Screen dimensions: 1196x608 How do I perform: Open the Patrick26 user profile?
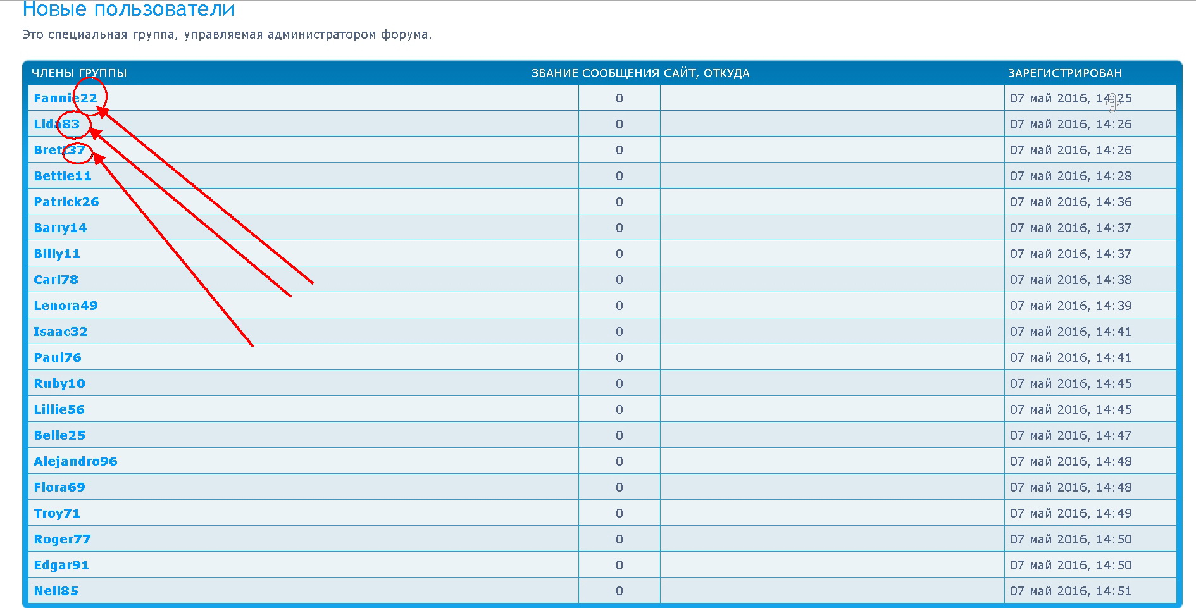66,202
